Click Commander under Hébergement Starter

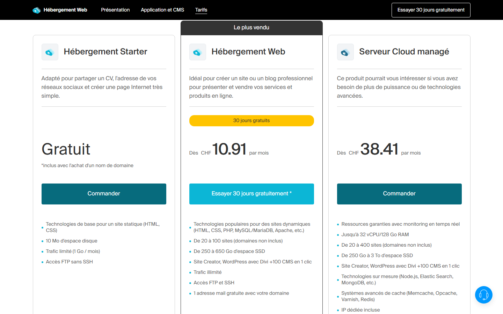(104, 194)
